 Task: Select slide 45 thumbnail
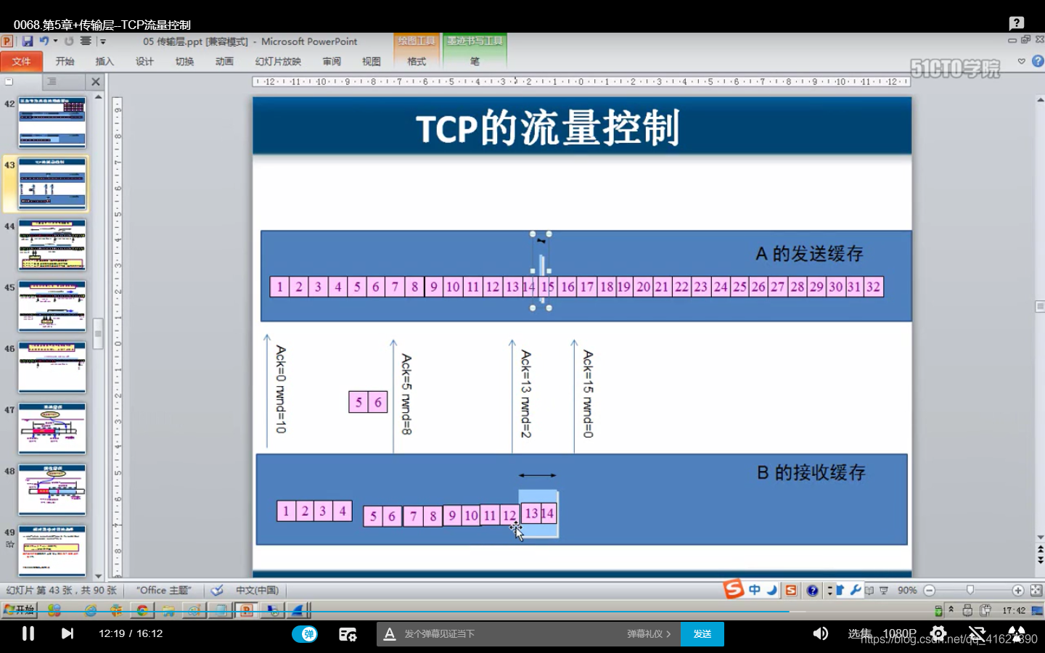point(52,306)
